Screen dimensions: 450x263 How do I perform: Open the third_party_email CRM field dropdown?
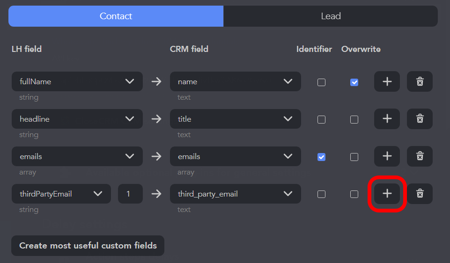tap(235, 194)
